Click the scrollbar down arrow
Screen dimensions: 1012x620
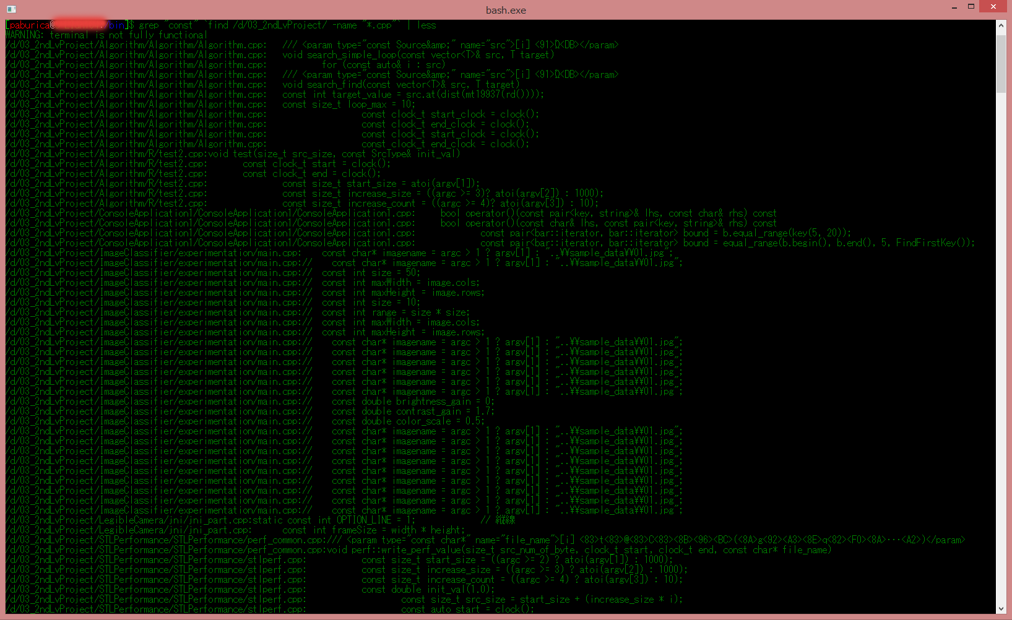[x=1001, y=609]
